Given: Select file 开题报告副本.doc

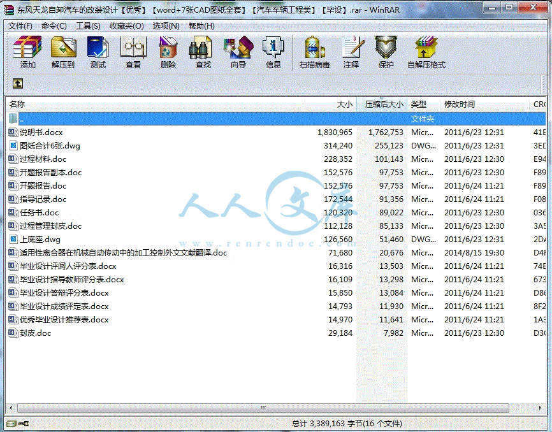Looking at the screenshot, I should [x=51, y=173].
